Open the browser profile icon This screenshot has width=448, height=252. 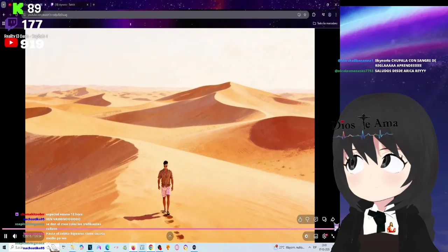[329, 15]
